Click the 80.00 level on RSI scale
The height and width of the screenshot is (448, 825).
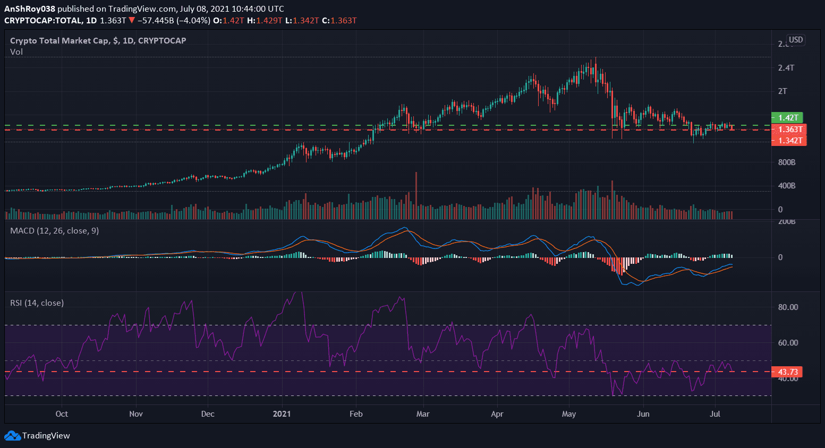point(788,307)
